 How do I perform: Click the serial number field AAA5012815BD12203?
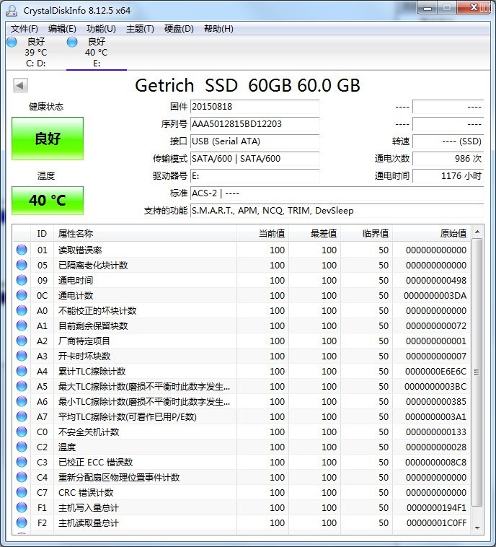[254, 124]
